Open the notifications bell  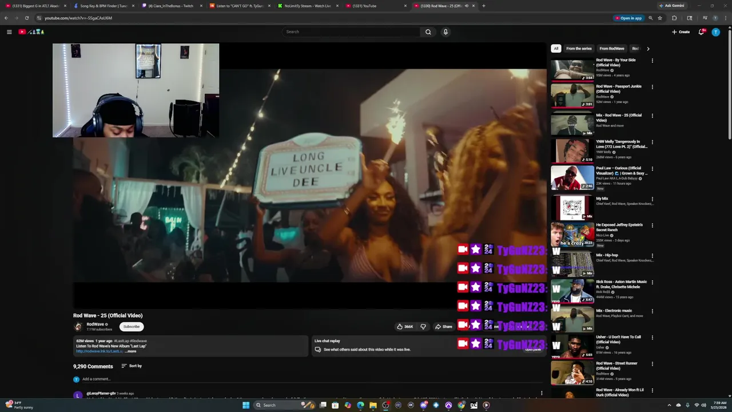pos(701,32)
